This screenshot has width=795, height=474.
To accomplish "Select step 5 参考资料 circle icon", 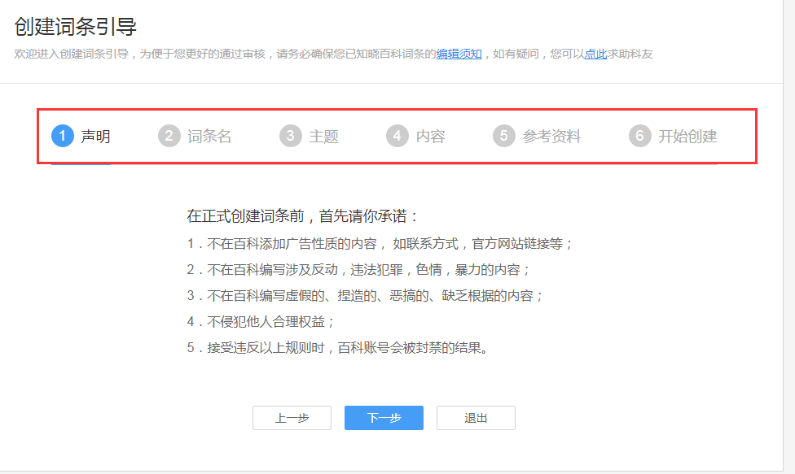I will coord(503,136).
